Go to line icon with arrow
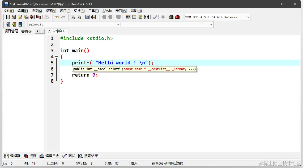 (93, 17)
